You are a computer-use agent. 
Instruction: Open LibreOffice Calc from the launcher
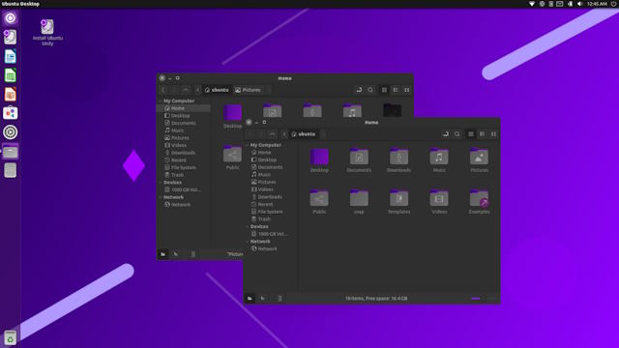11,75
